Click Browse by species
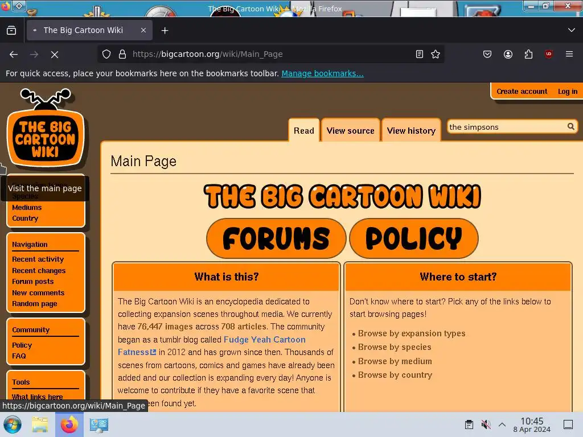 pyautogui.click(x=395, y=347)
